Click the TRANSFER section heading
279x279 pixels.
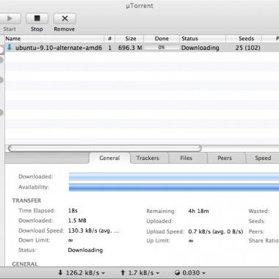[x=26, y=200]
